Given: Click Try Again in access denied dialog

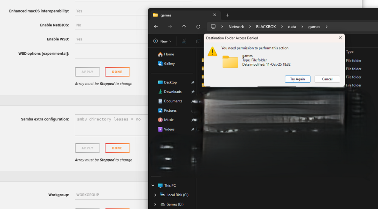Looking at the screenshot, I should pos(297,79).
